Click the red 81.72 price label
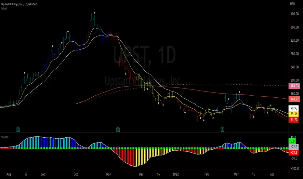This screenshot has width=303, height=179. 295,119
